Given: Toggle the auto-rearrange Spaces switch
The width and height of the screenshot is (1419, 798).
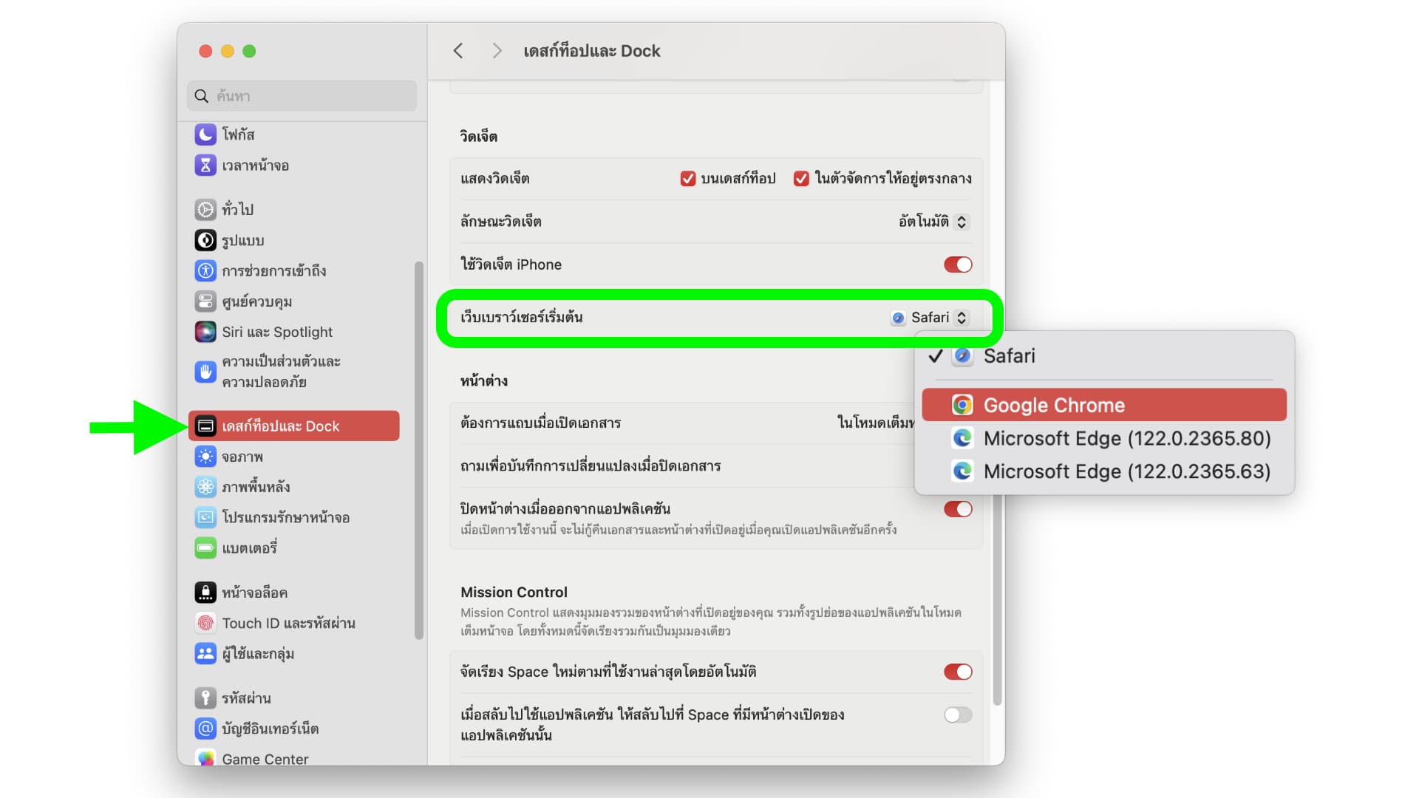Looking at the screenshot, I should (958, 672).
